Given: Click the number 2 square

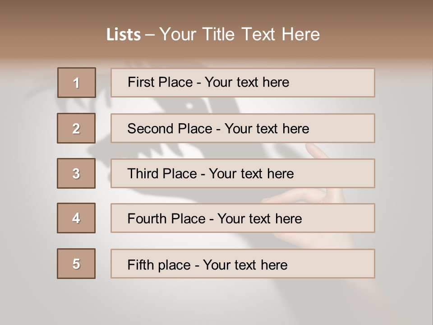Looking at the screenshot, I should point(76,128).
